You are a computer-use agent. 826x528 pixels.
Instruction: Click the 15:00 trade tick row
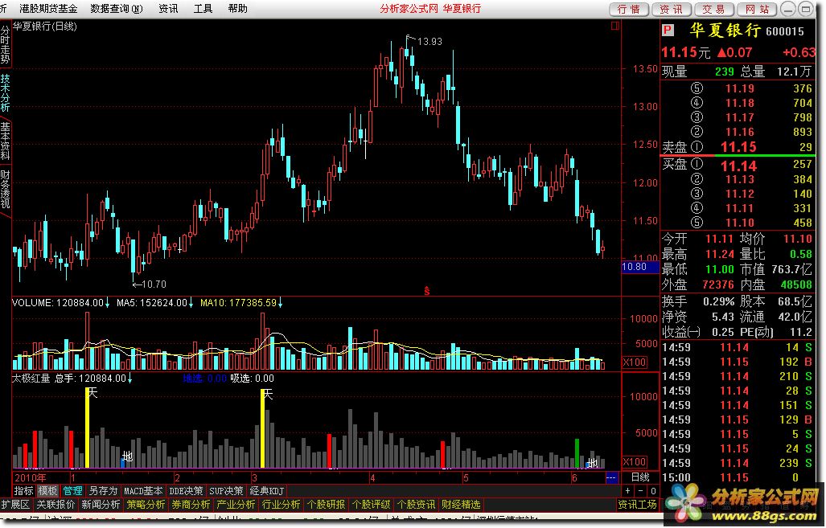(x=738, y=478)
